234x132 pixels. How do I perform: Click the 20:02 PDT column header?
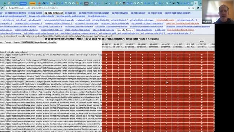[106, 44]
